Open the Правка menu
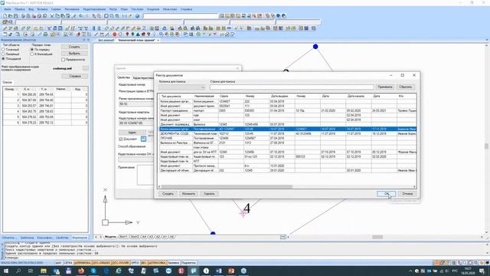490x276 pixels. 20,9
